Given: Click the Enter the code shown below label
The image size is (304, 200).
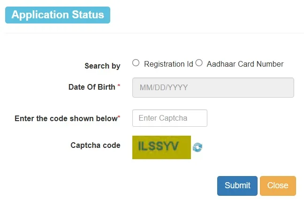Looking at the screenshot, I should click(x=66, y=118).
